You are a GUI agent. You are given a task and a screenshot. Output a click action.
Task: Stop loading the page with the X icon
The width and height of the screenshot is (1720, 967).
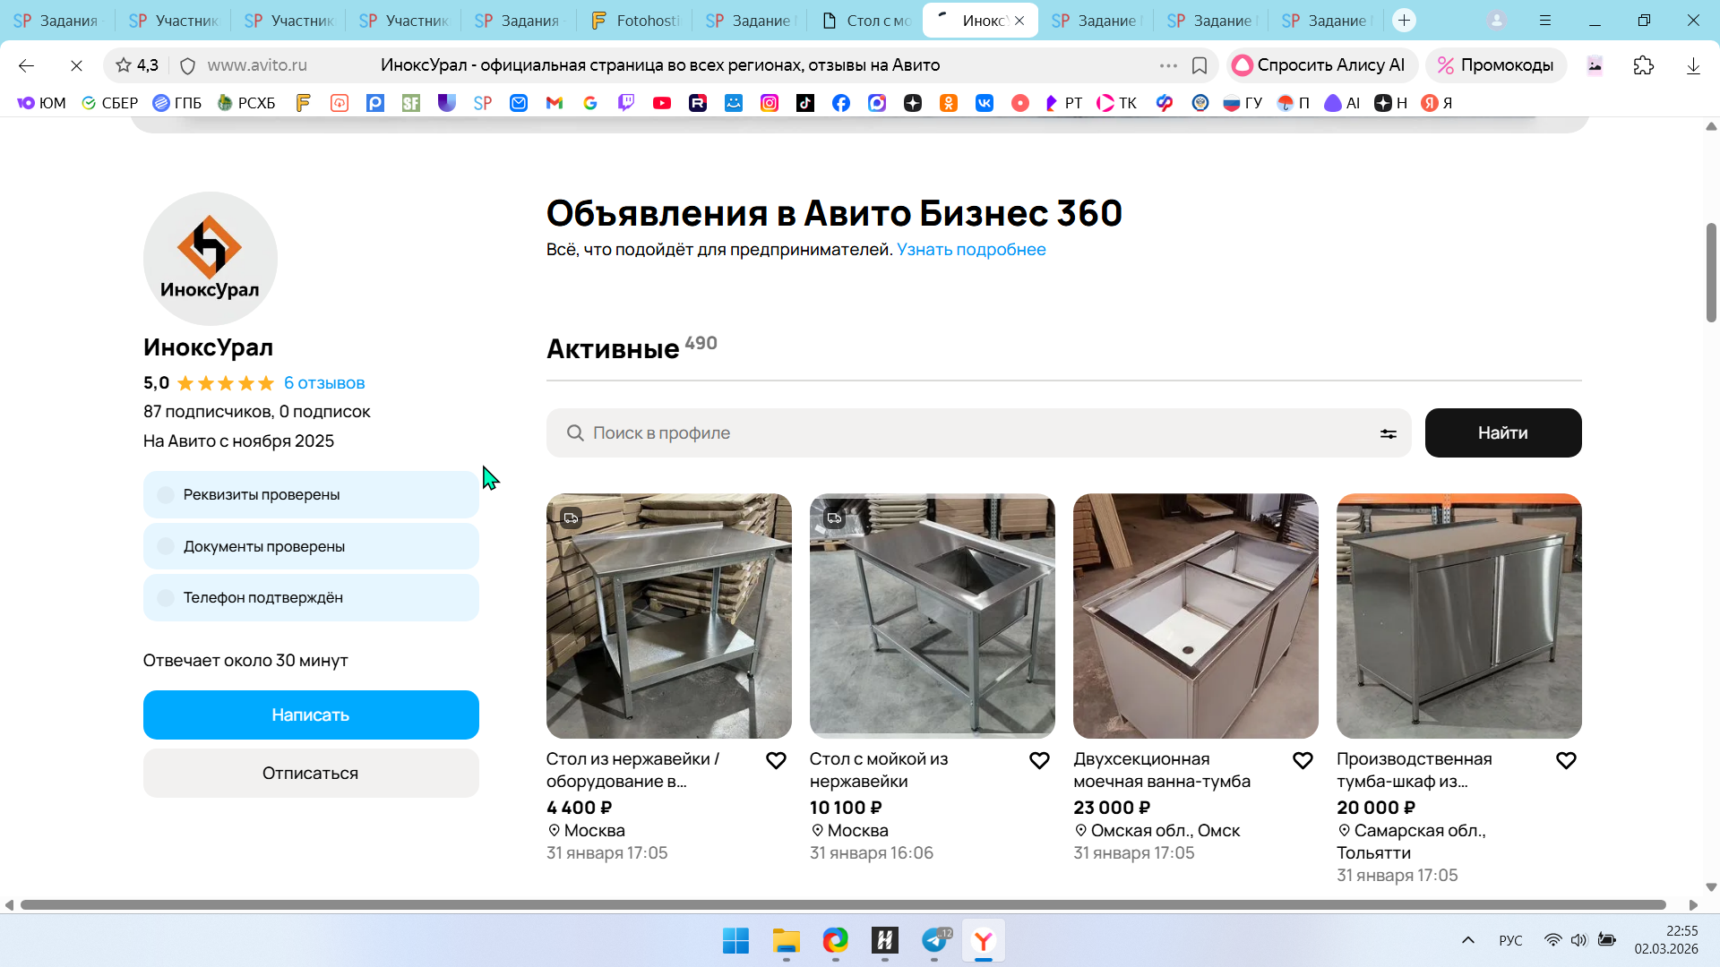(76, 65)
